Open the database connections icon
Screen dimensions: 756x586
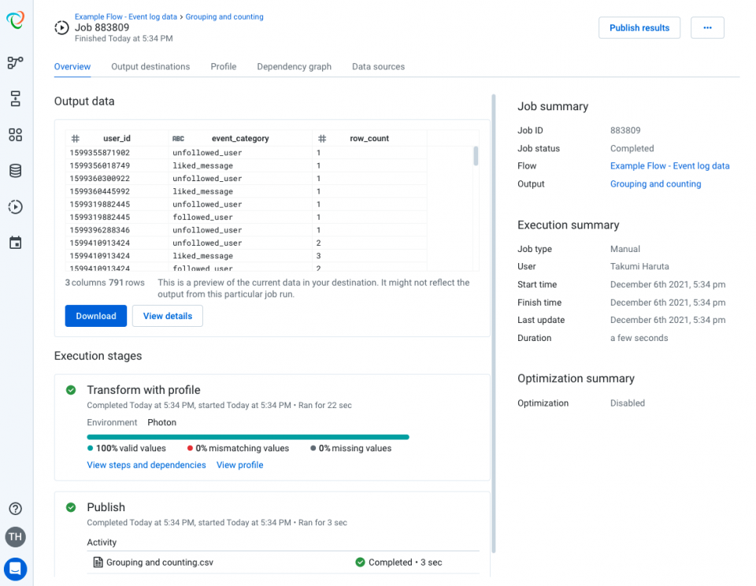[16, 171]
